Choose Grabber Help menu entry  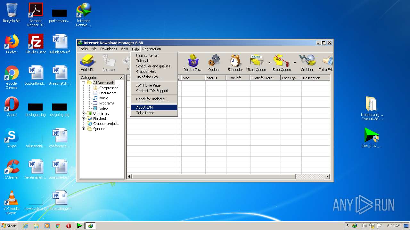pyautogui.click(x=154, y=72)
